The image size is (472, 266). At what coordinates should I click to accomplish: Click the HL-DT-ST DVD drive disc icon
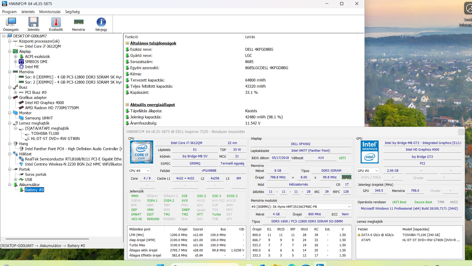(27, 138)
